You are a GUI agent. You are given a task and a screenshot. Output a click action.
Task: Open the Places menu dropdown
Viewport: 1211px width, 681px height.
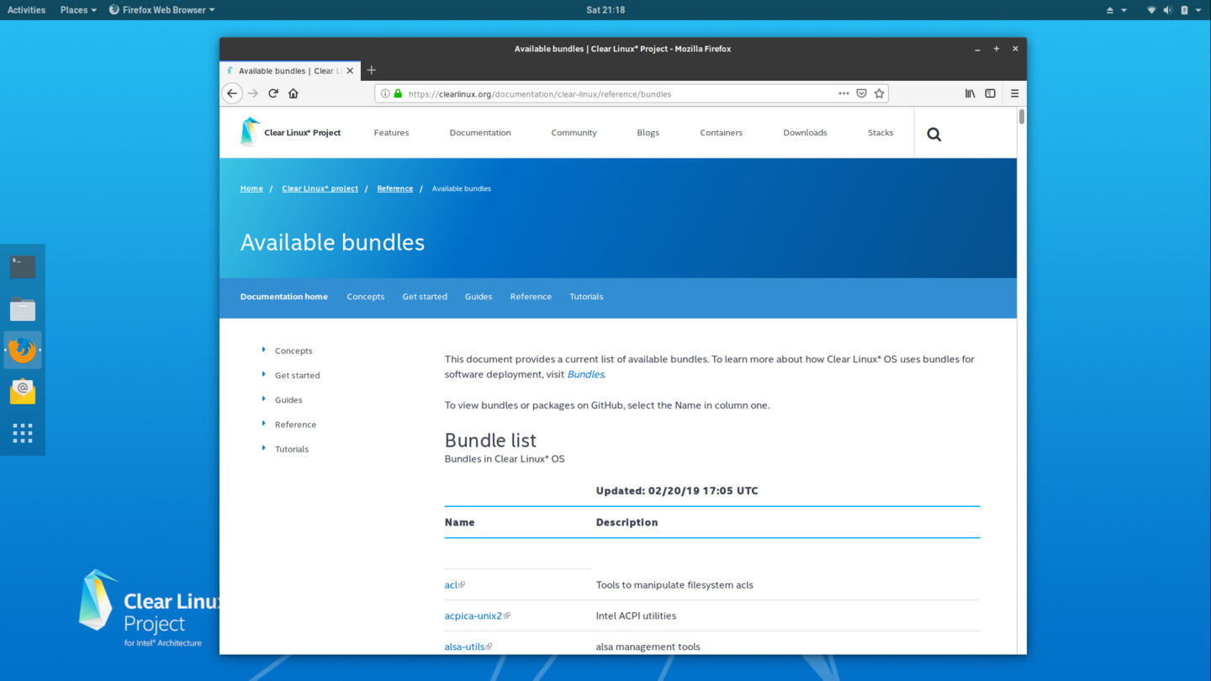pos(78,10)
